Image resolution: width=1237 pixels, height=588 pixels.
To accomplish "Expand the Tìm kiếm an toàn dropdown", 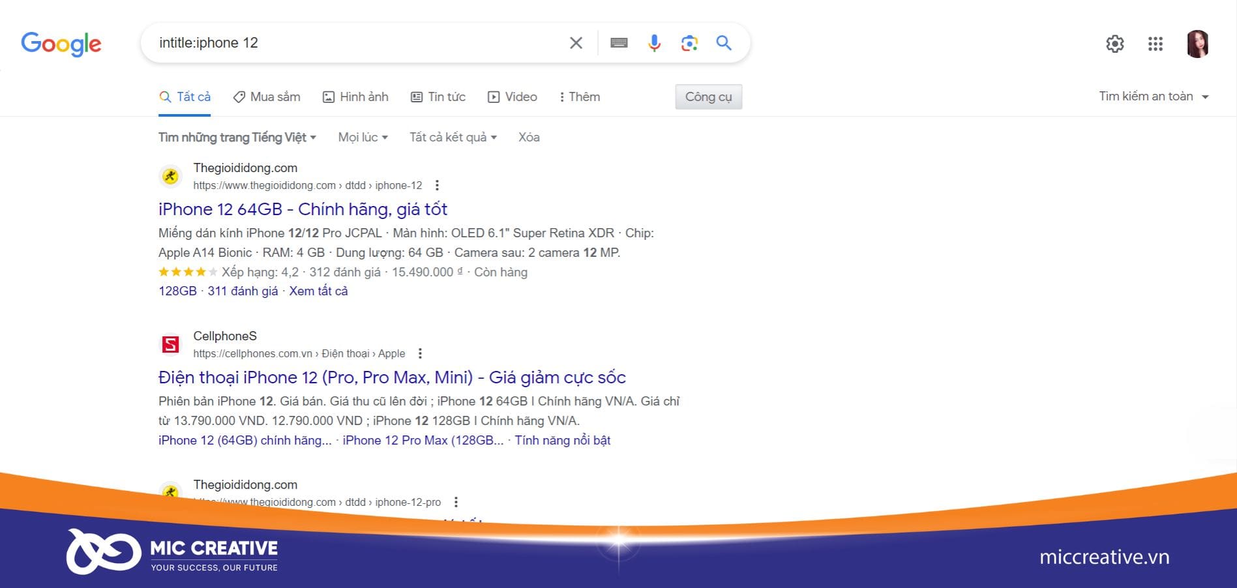I will tap(1154, 96).
